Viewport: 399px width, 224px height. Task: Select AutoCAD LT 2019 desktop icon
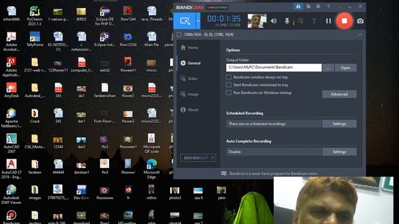tap(11, 169)
